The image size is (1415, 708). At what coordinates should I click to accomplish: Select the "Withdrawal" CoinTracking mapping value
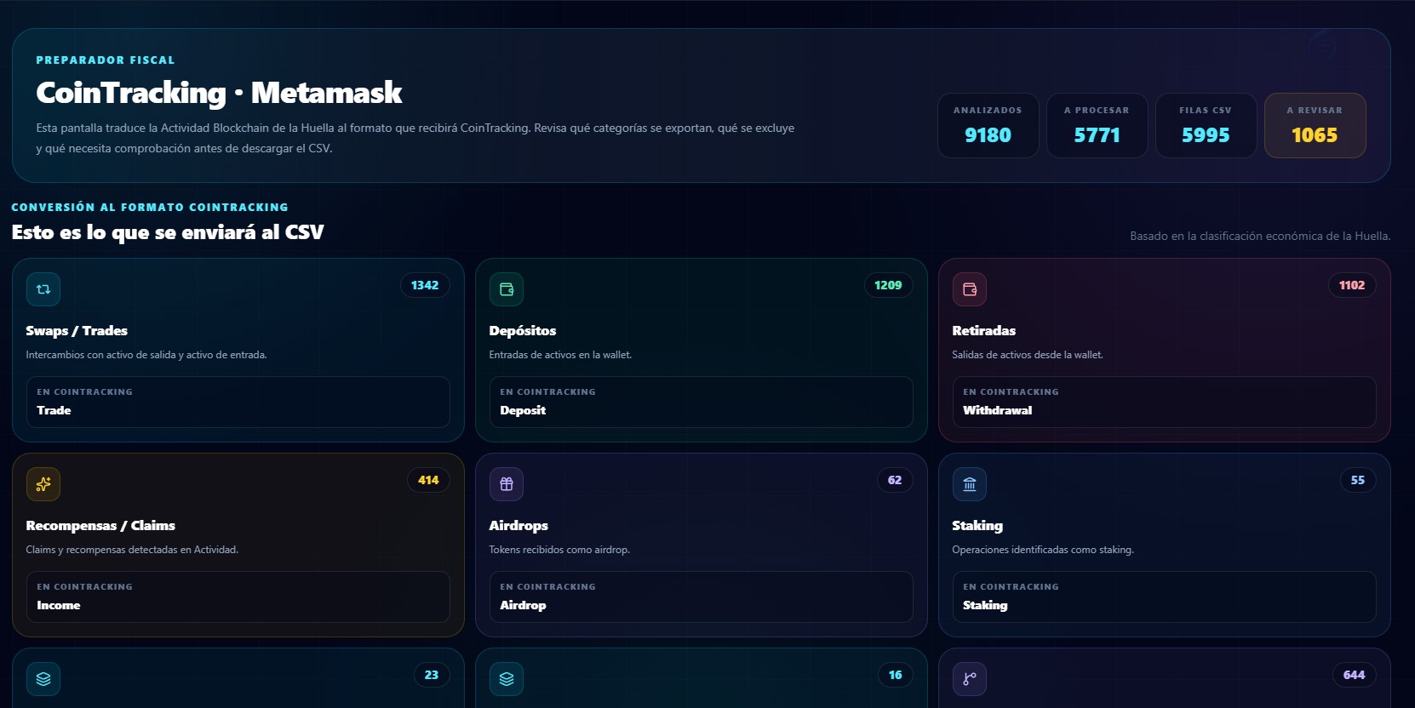point(997,410)
